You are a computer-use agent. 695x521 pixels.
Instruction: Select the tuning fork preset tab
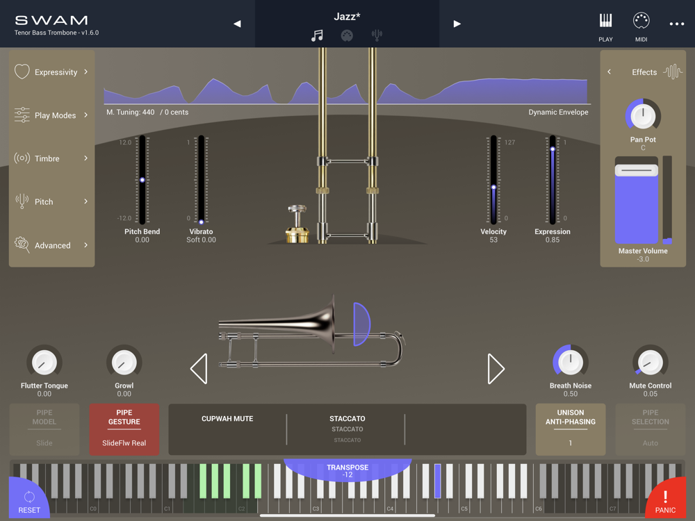[377, 35]
